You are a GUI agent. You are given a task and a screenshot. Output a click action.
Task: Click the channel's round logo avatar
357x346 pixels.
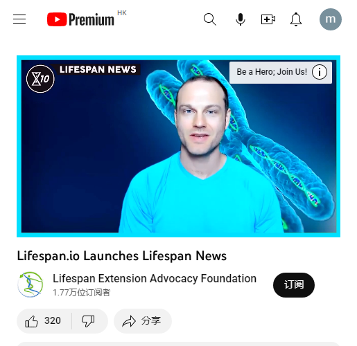pos(31,284)
